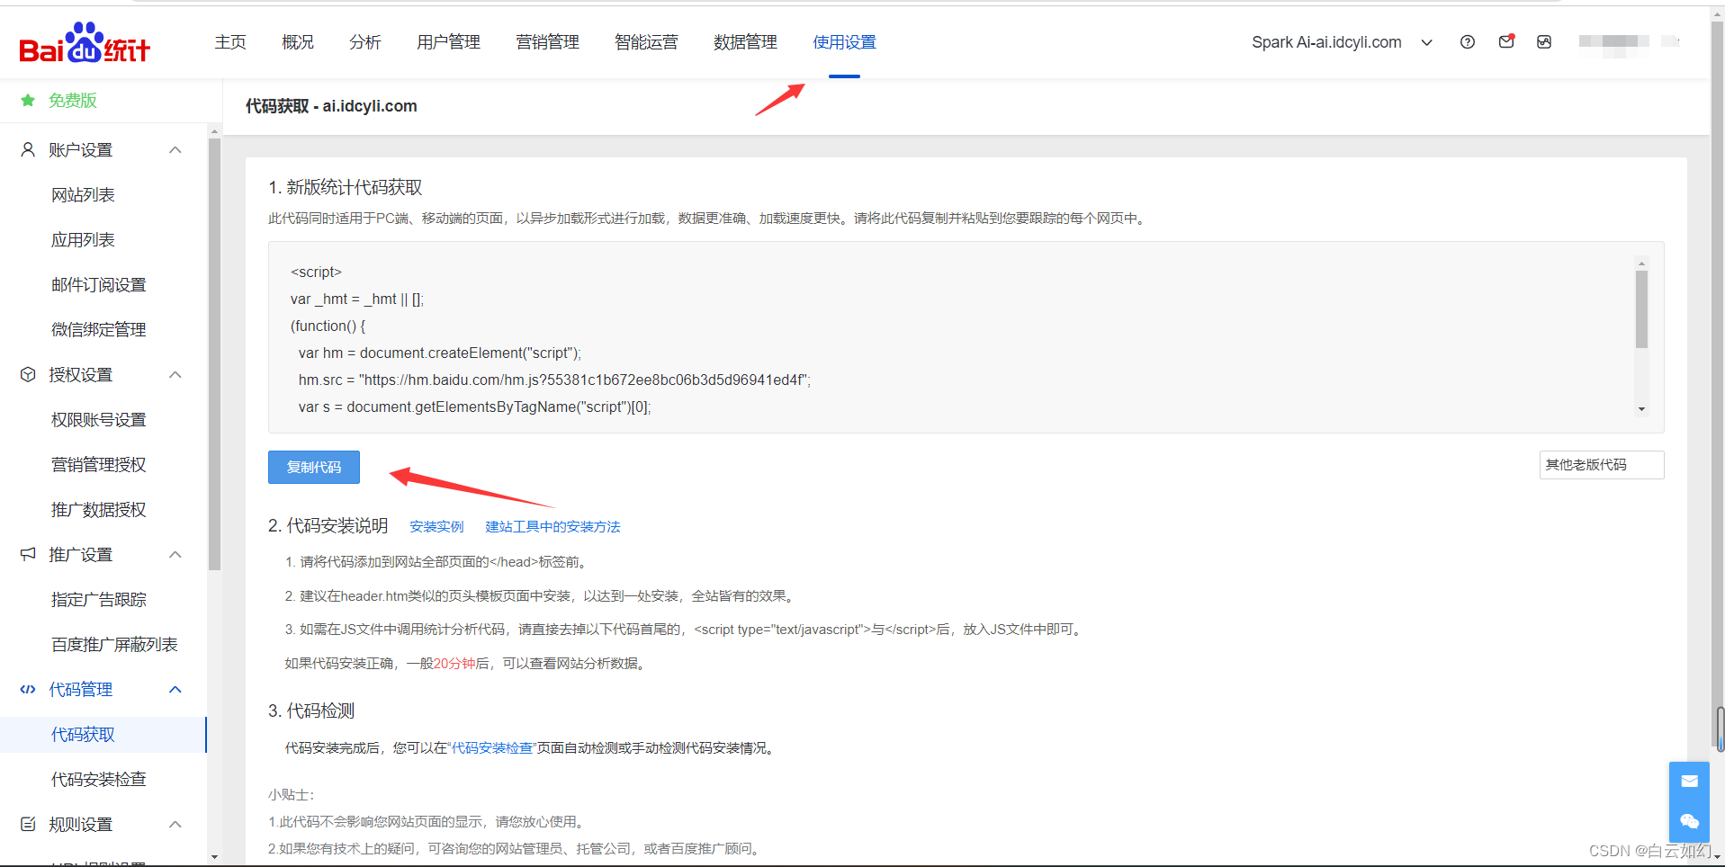Click the sidebar vertical scrollbar thumb

click(x=214, y=354)
